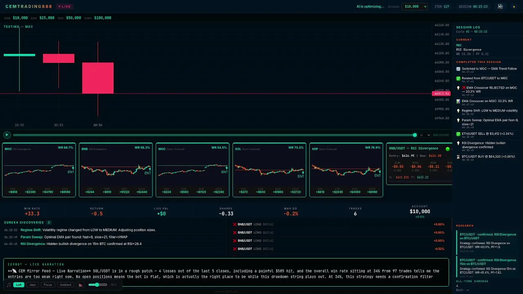523x294 pixels.
Task: Open the MGC RSI Divergence strategy card
Action: tap(39, 170)
